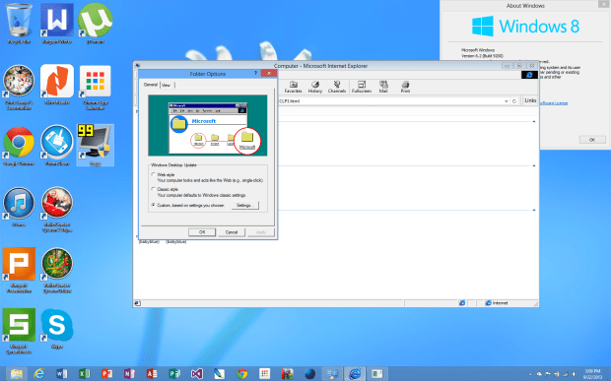This screenshot has height=381, width=611.
Task: Switch to the General tab in Folder Options
Action: tap(151, 85)
